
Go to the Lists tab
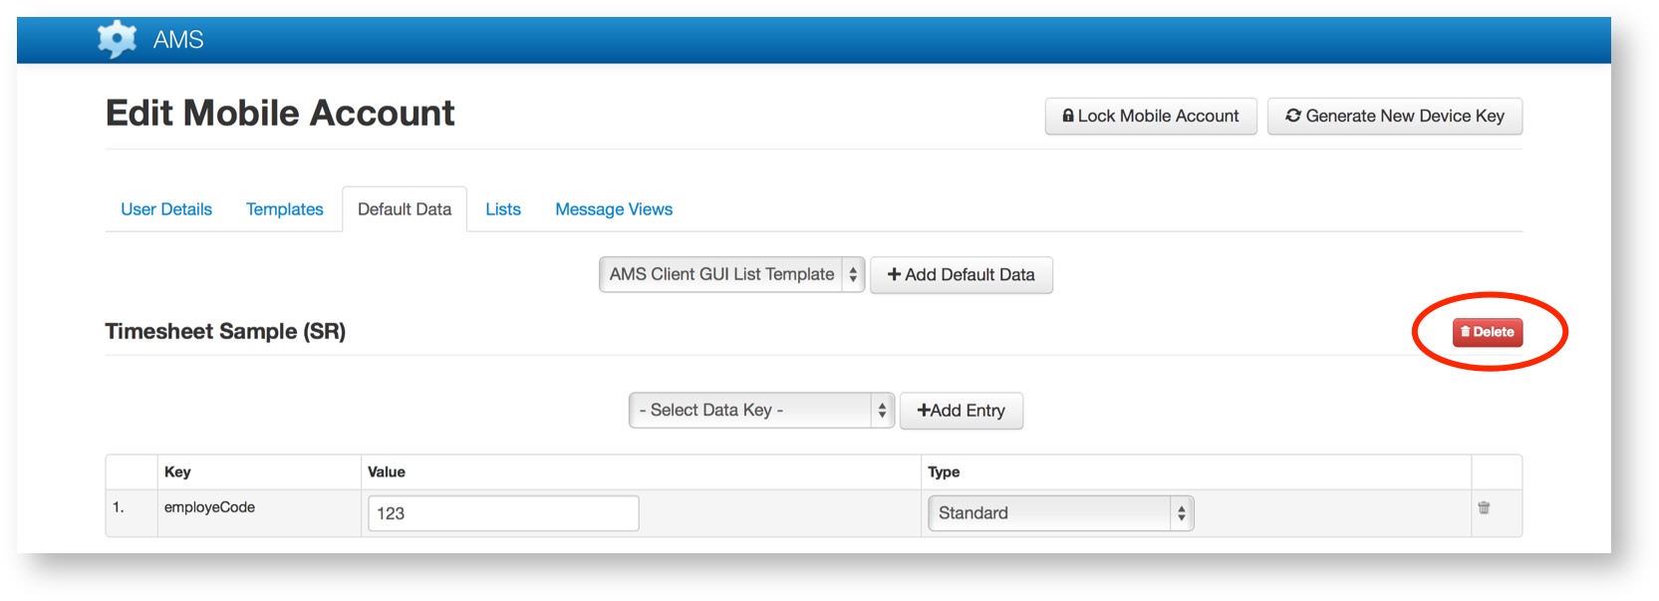tap(503, 209)
